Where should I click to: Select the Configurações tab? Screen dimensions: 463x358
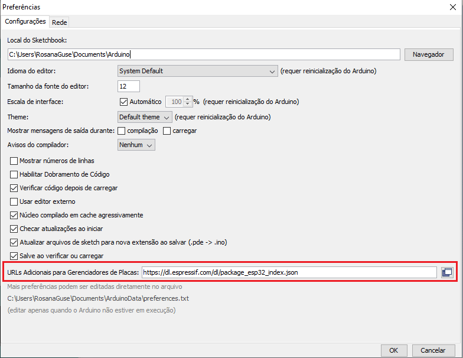coord(25,21)
